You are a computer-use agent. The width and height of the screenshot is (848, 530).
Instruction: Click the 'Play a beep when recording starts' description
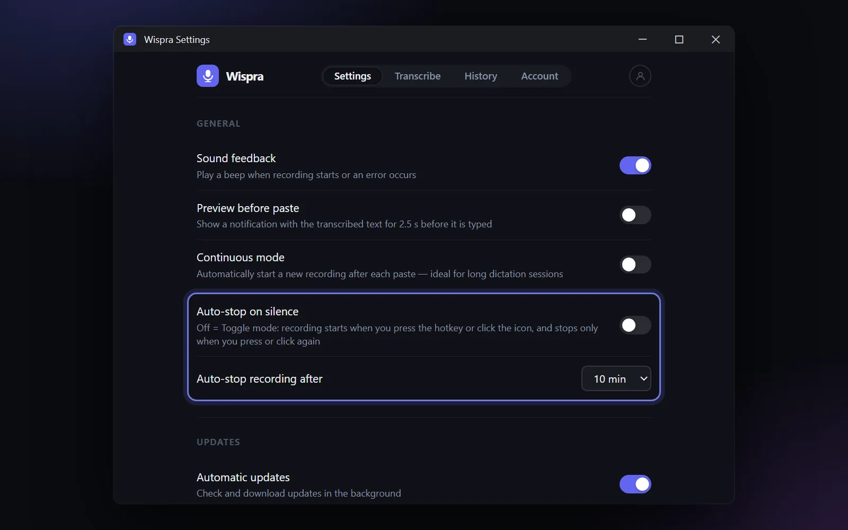(306, 175)
